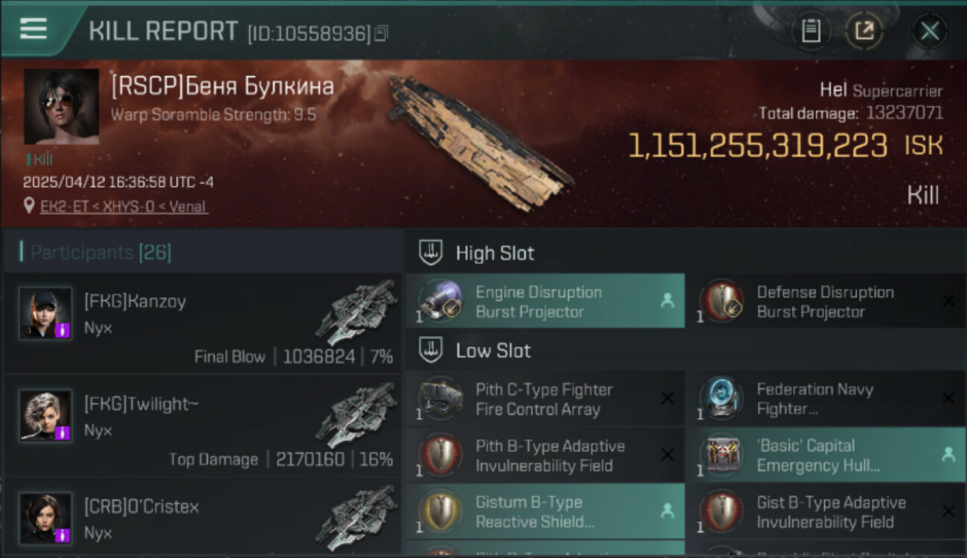Toggle person marker on Gistum B-Type Reactive Shield
Viewport: 967px width, 558px height.
click(667, 510)
